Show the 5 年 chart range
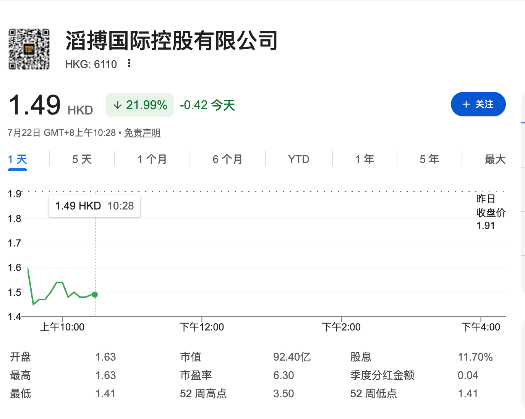 (429, 159)
